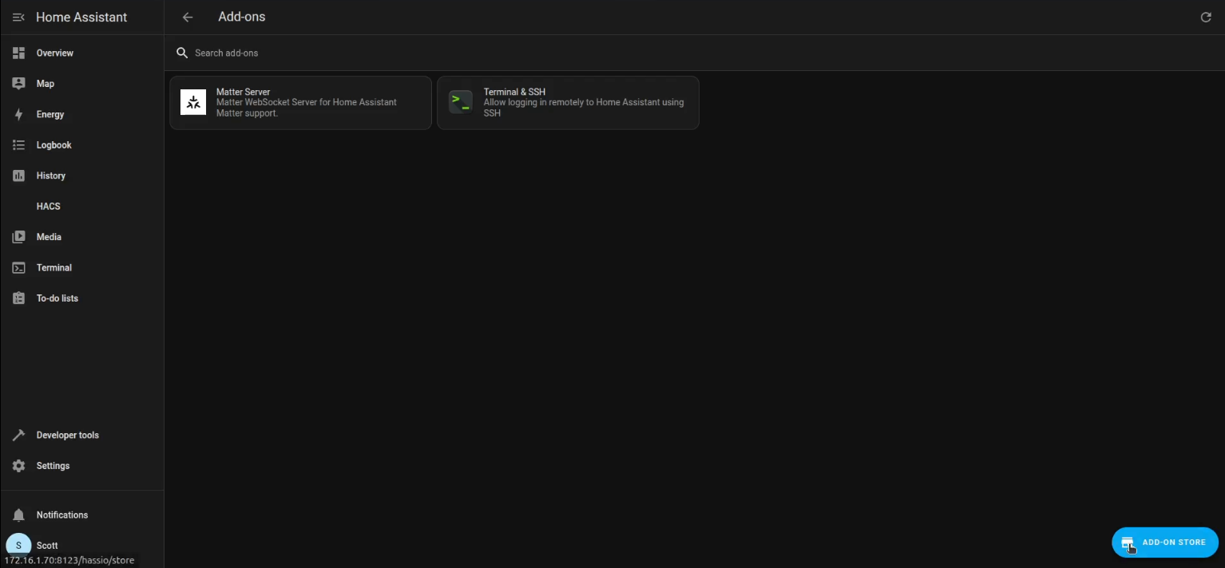Click the Settings gear icon
1225x568 pixels.
coord(18,465)
